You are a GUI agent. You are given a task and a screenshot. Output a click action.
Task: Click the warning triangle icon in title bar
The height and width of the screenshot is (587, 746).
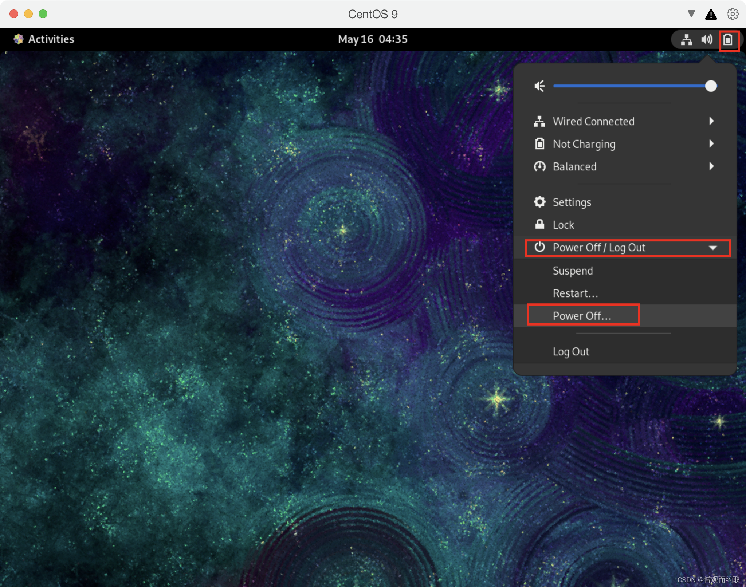(x=711, y=15)
